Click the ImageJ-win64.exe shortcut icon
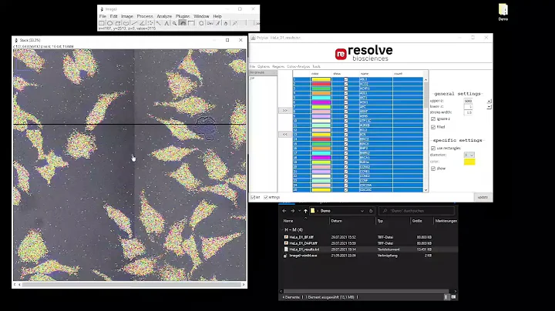The width and height of the screenshot is (555, 311). pos(286,256)
